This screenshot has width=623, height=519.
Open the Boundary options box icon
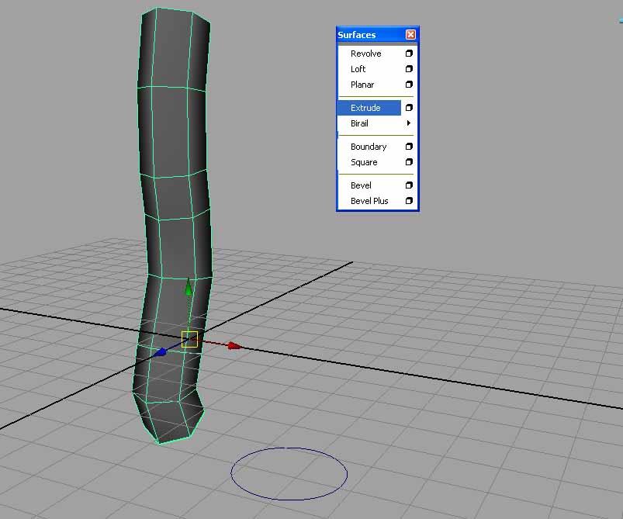click(409, 147)
